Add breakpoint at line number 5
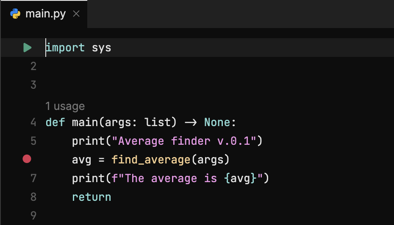 (33, 141)
